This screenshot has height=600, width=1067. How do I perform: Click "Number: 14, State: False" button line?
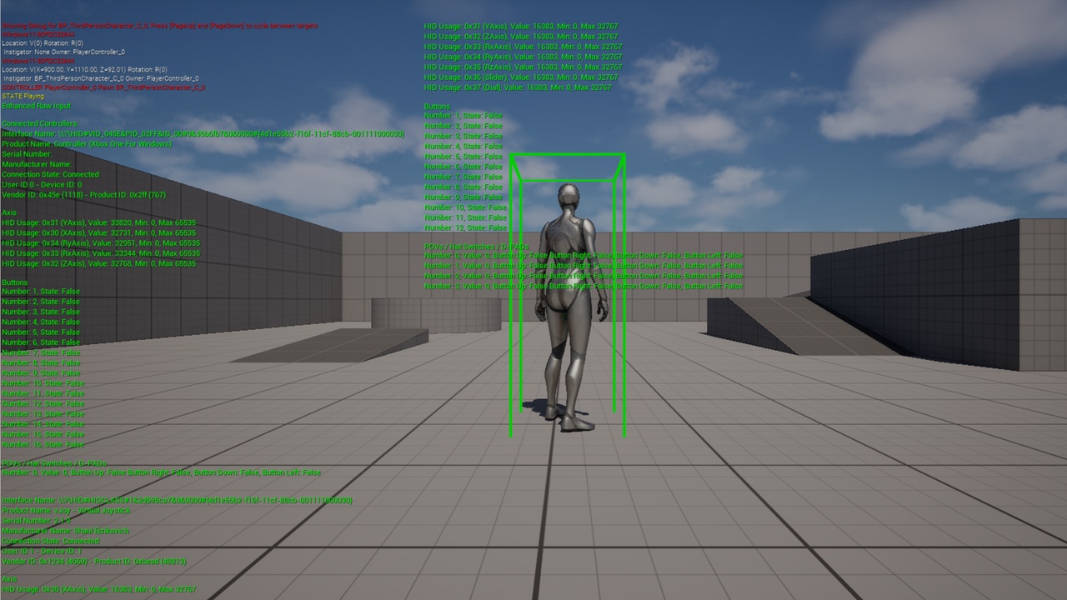coord(43,423)
